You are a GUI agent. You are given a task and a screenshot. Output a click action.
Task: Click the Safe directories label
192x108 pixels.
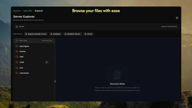coord(47,41)
